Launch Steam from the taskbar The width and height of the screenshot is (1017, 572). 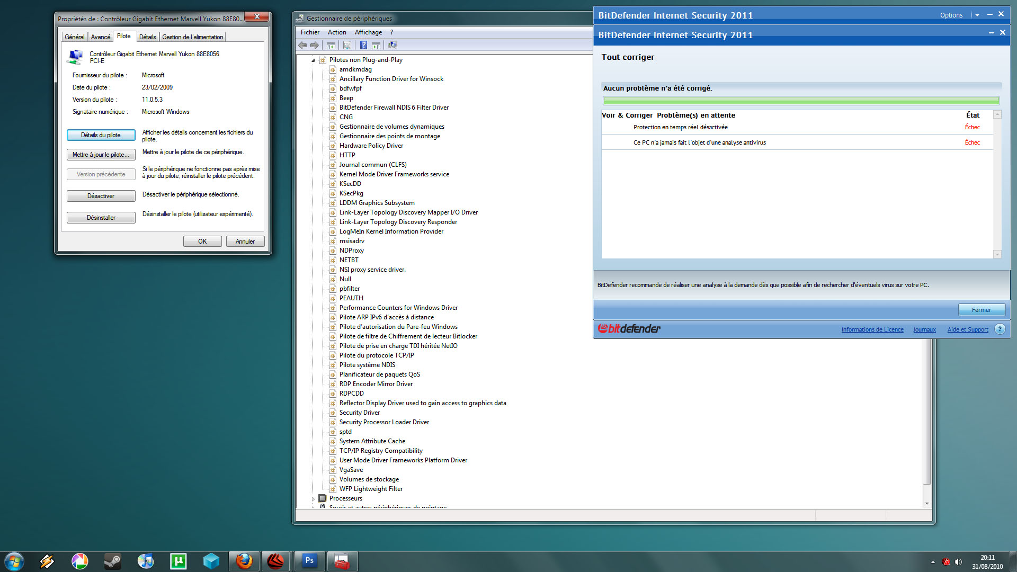[113, 561]
